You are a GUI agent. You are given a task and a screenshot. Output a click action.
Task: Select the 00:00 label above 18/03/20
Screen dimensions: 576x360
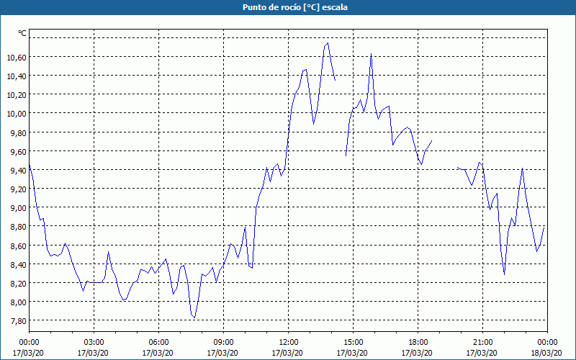click(547, 342)
